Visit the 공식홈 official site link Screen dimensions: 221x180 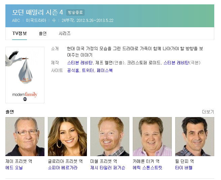click(x=73, y=70)
